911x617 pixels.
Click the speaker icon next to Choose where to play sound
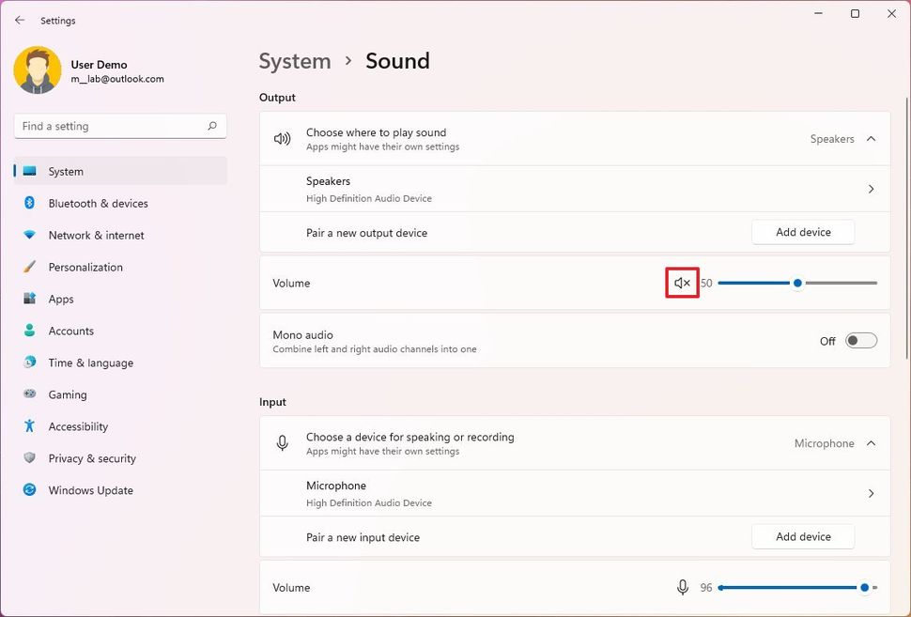pyautogui.click(x=282, y=138)
